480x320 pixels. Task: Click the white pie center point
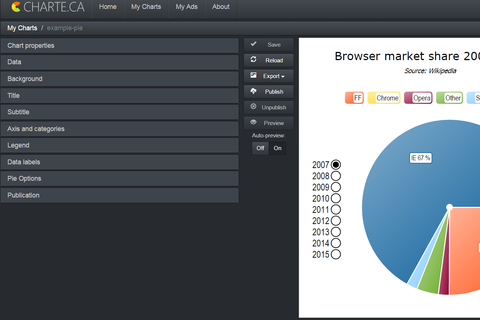pos(450,207)
